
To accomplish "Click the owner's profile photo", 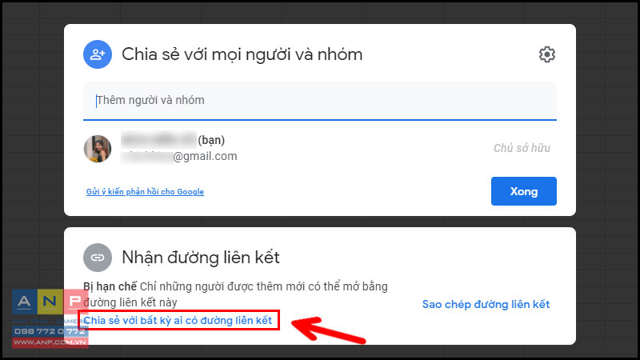I will point(98,149).
